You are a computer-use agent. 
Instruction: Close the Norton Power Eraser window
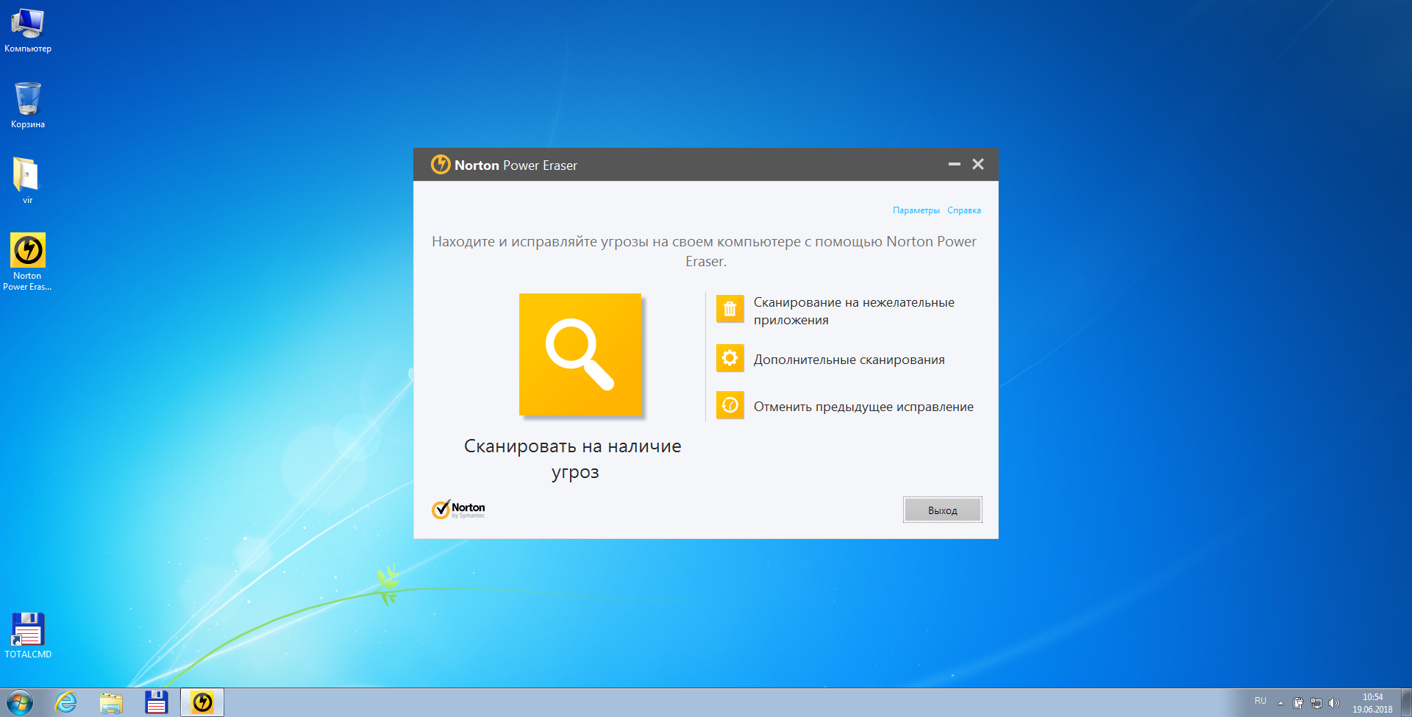[x=978, y=164]
